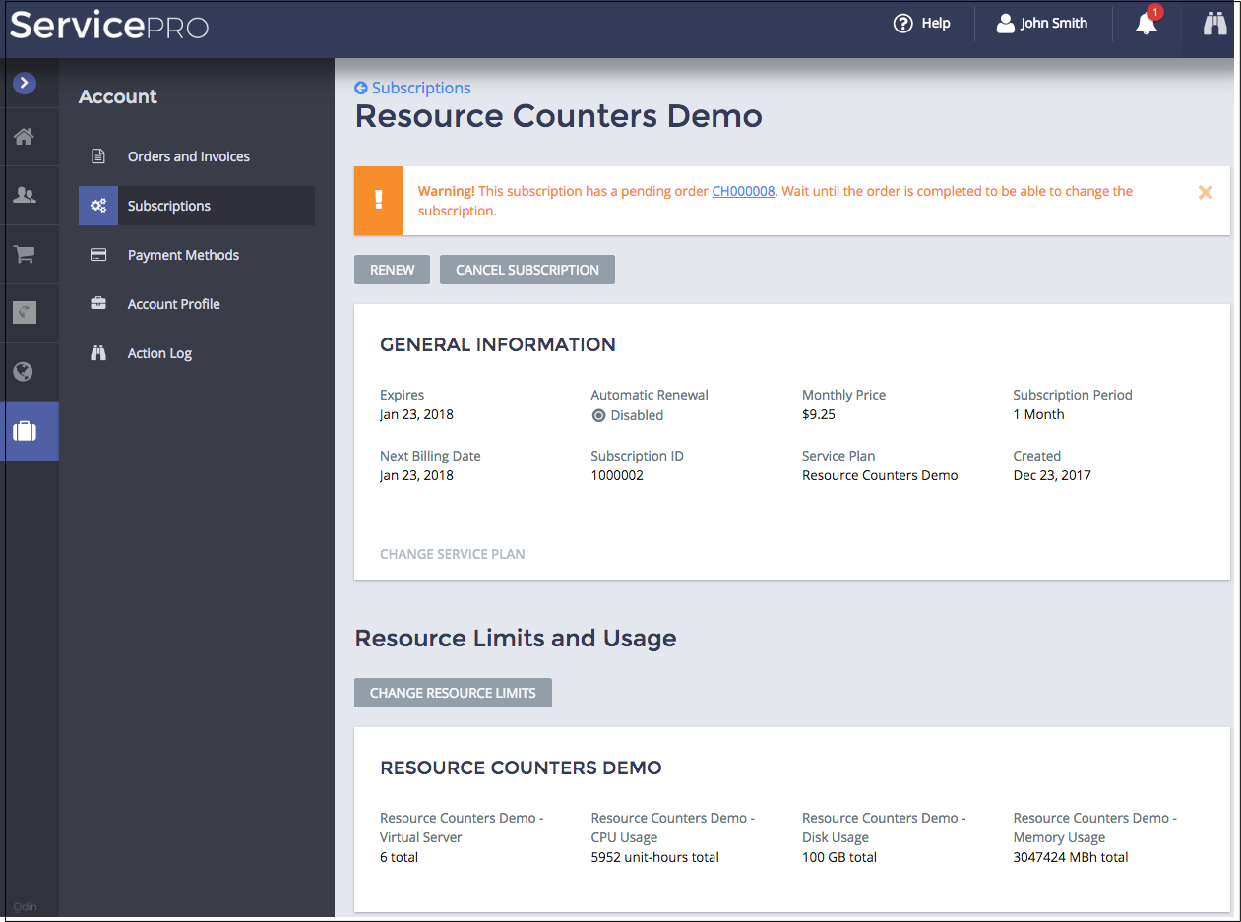Open the globe icon in sidebar
This screenshot has height=922, width=1241.
click(25, 372)
